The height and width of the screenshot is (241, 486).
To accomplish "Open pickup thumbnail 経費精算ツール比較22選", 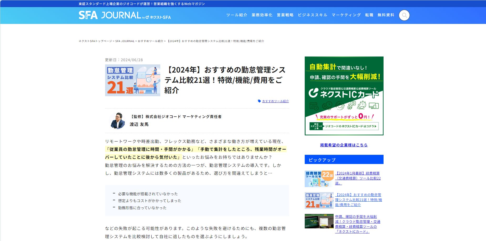I will point(319,179).
